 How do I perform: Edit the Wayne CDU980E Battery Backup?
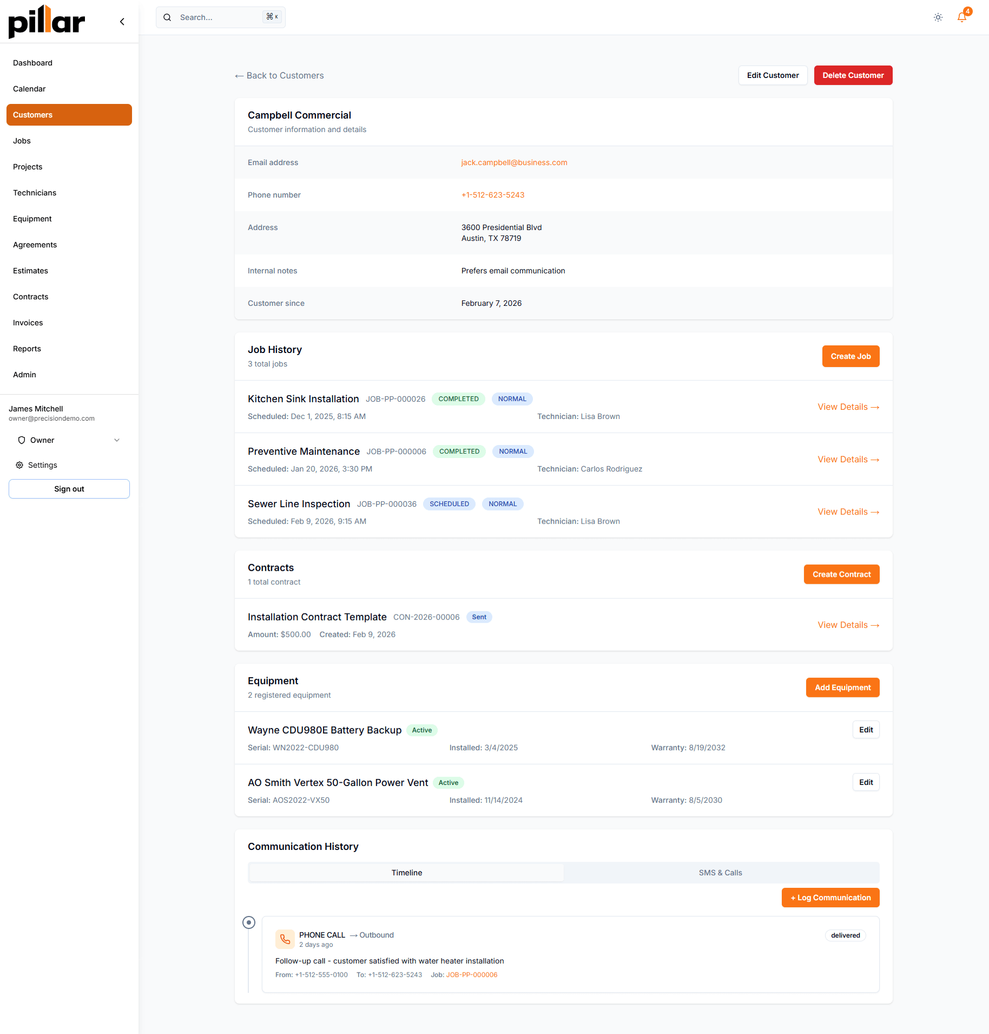(866, 730)
